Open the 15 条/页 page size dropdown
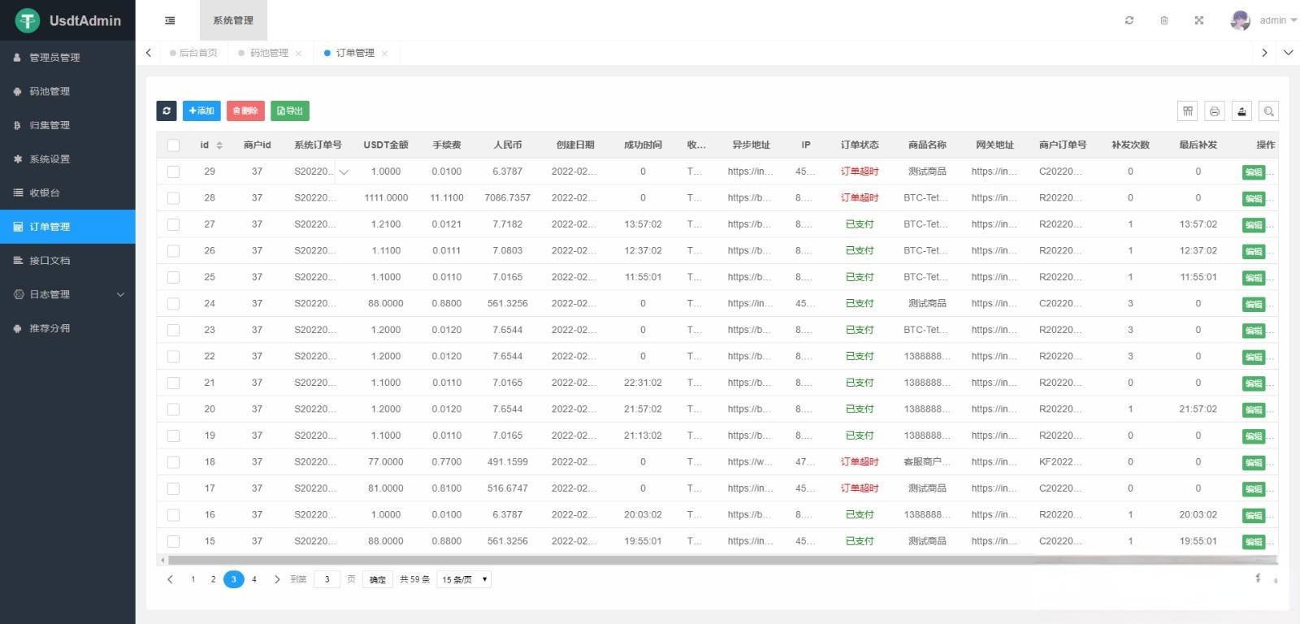1300x624 pixels. click(x=464, y=579)
